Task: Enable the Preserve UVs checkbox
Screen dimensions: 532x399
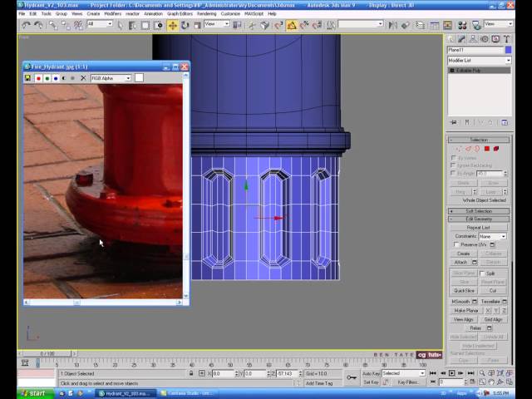Action: point(456,244)
